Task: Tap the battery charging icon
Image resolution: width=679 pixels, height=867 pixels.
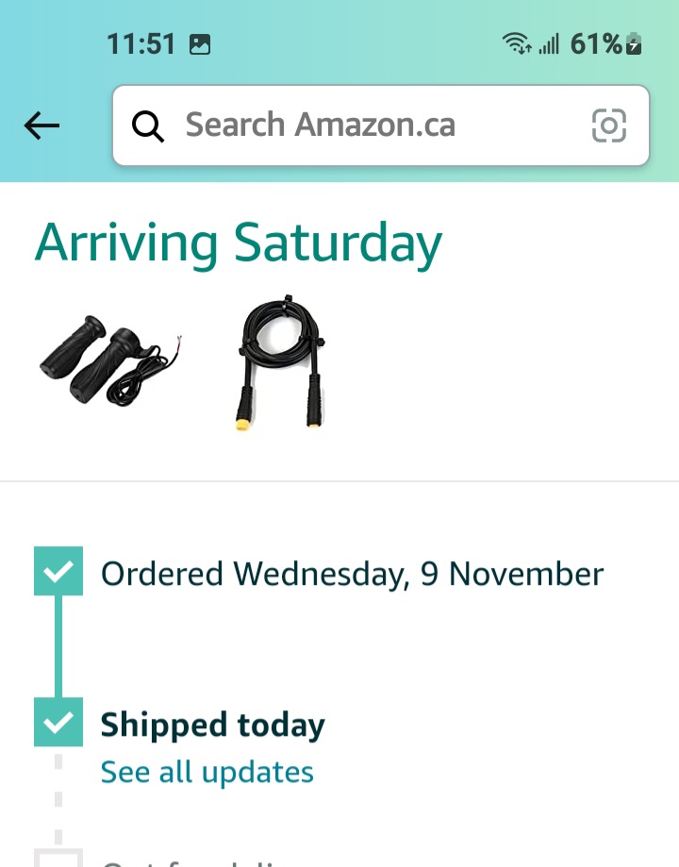Action: point(635,43)
